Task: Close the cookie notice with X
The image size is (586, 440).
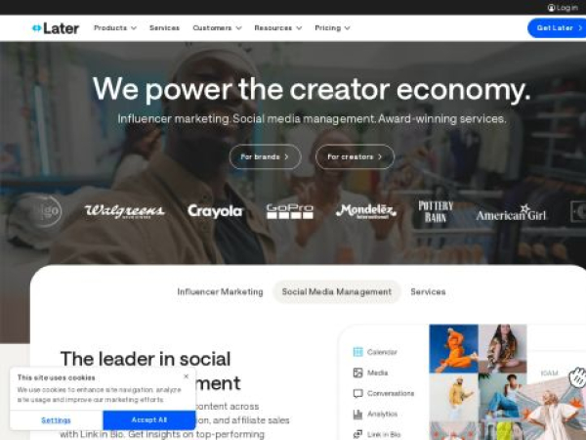Action: (187, 376)
